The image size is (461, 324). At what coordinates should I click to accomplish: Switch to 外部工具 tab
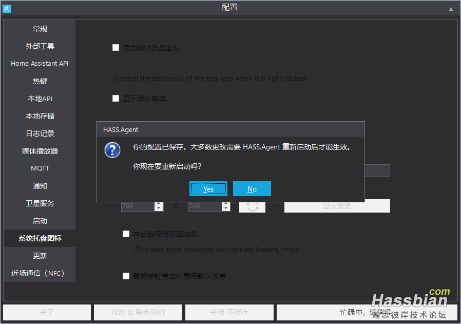[40, 46]
